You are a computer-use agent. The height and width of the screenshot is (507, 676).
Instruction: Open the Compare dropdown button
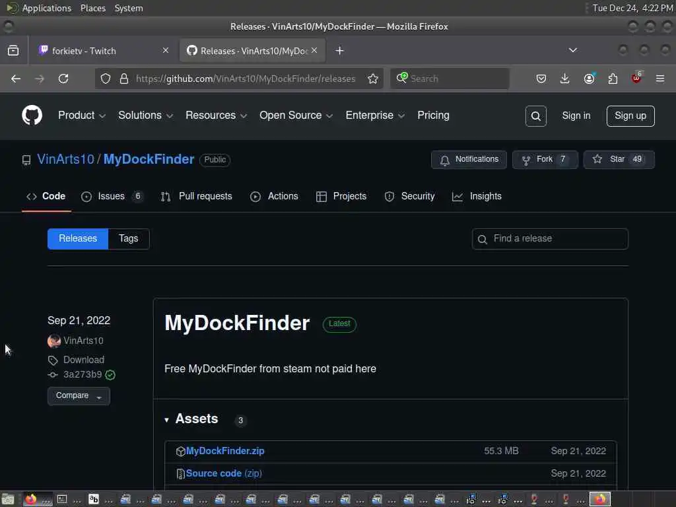pyautogui.click(x=79, y=396)
